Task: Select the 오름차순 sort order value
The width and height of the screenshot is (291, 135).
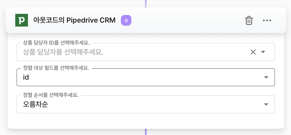Action: point(35,104)
